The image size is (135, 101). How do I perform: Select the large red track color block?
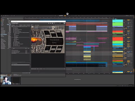point(118,39)
